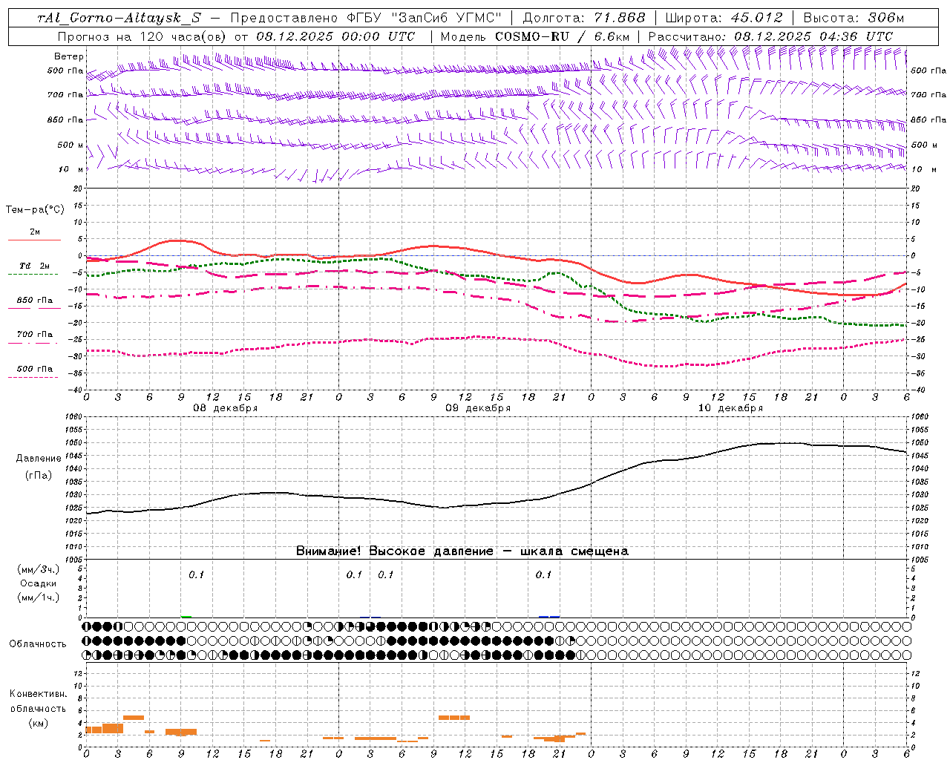Click the Давление panel label

[39, 459]
